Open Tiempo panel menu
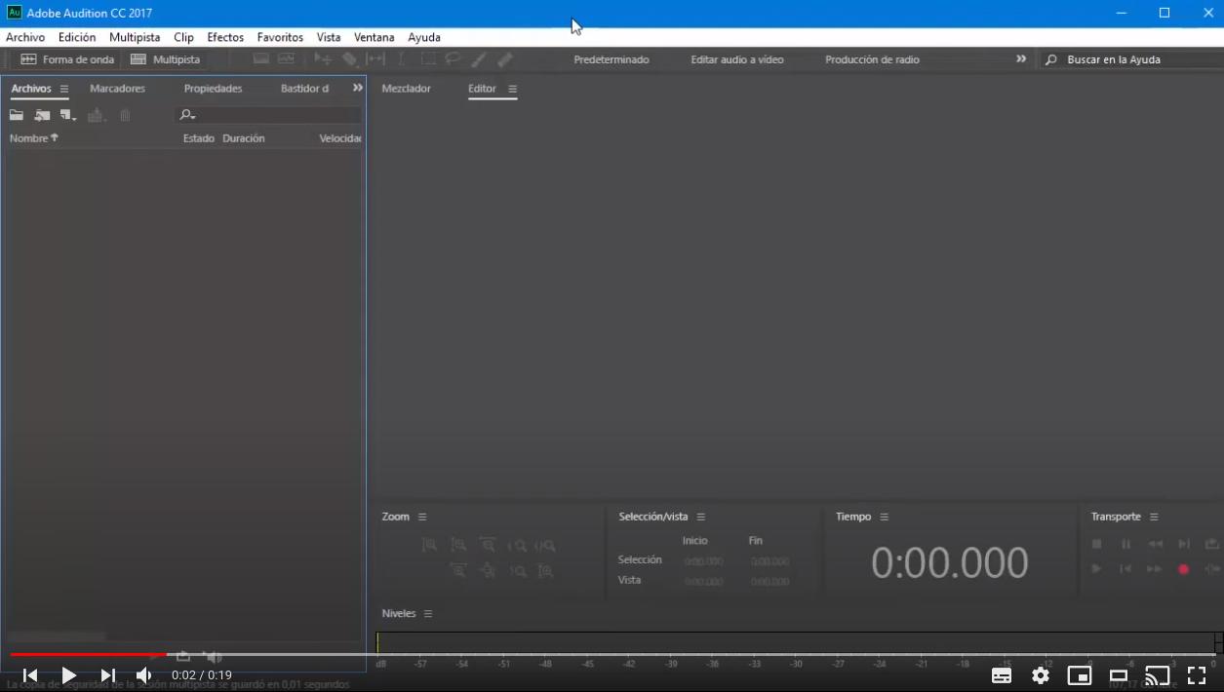Image resolution: width=1224 pixels, height=692 pixels. (x=884, y=517)
